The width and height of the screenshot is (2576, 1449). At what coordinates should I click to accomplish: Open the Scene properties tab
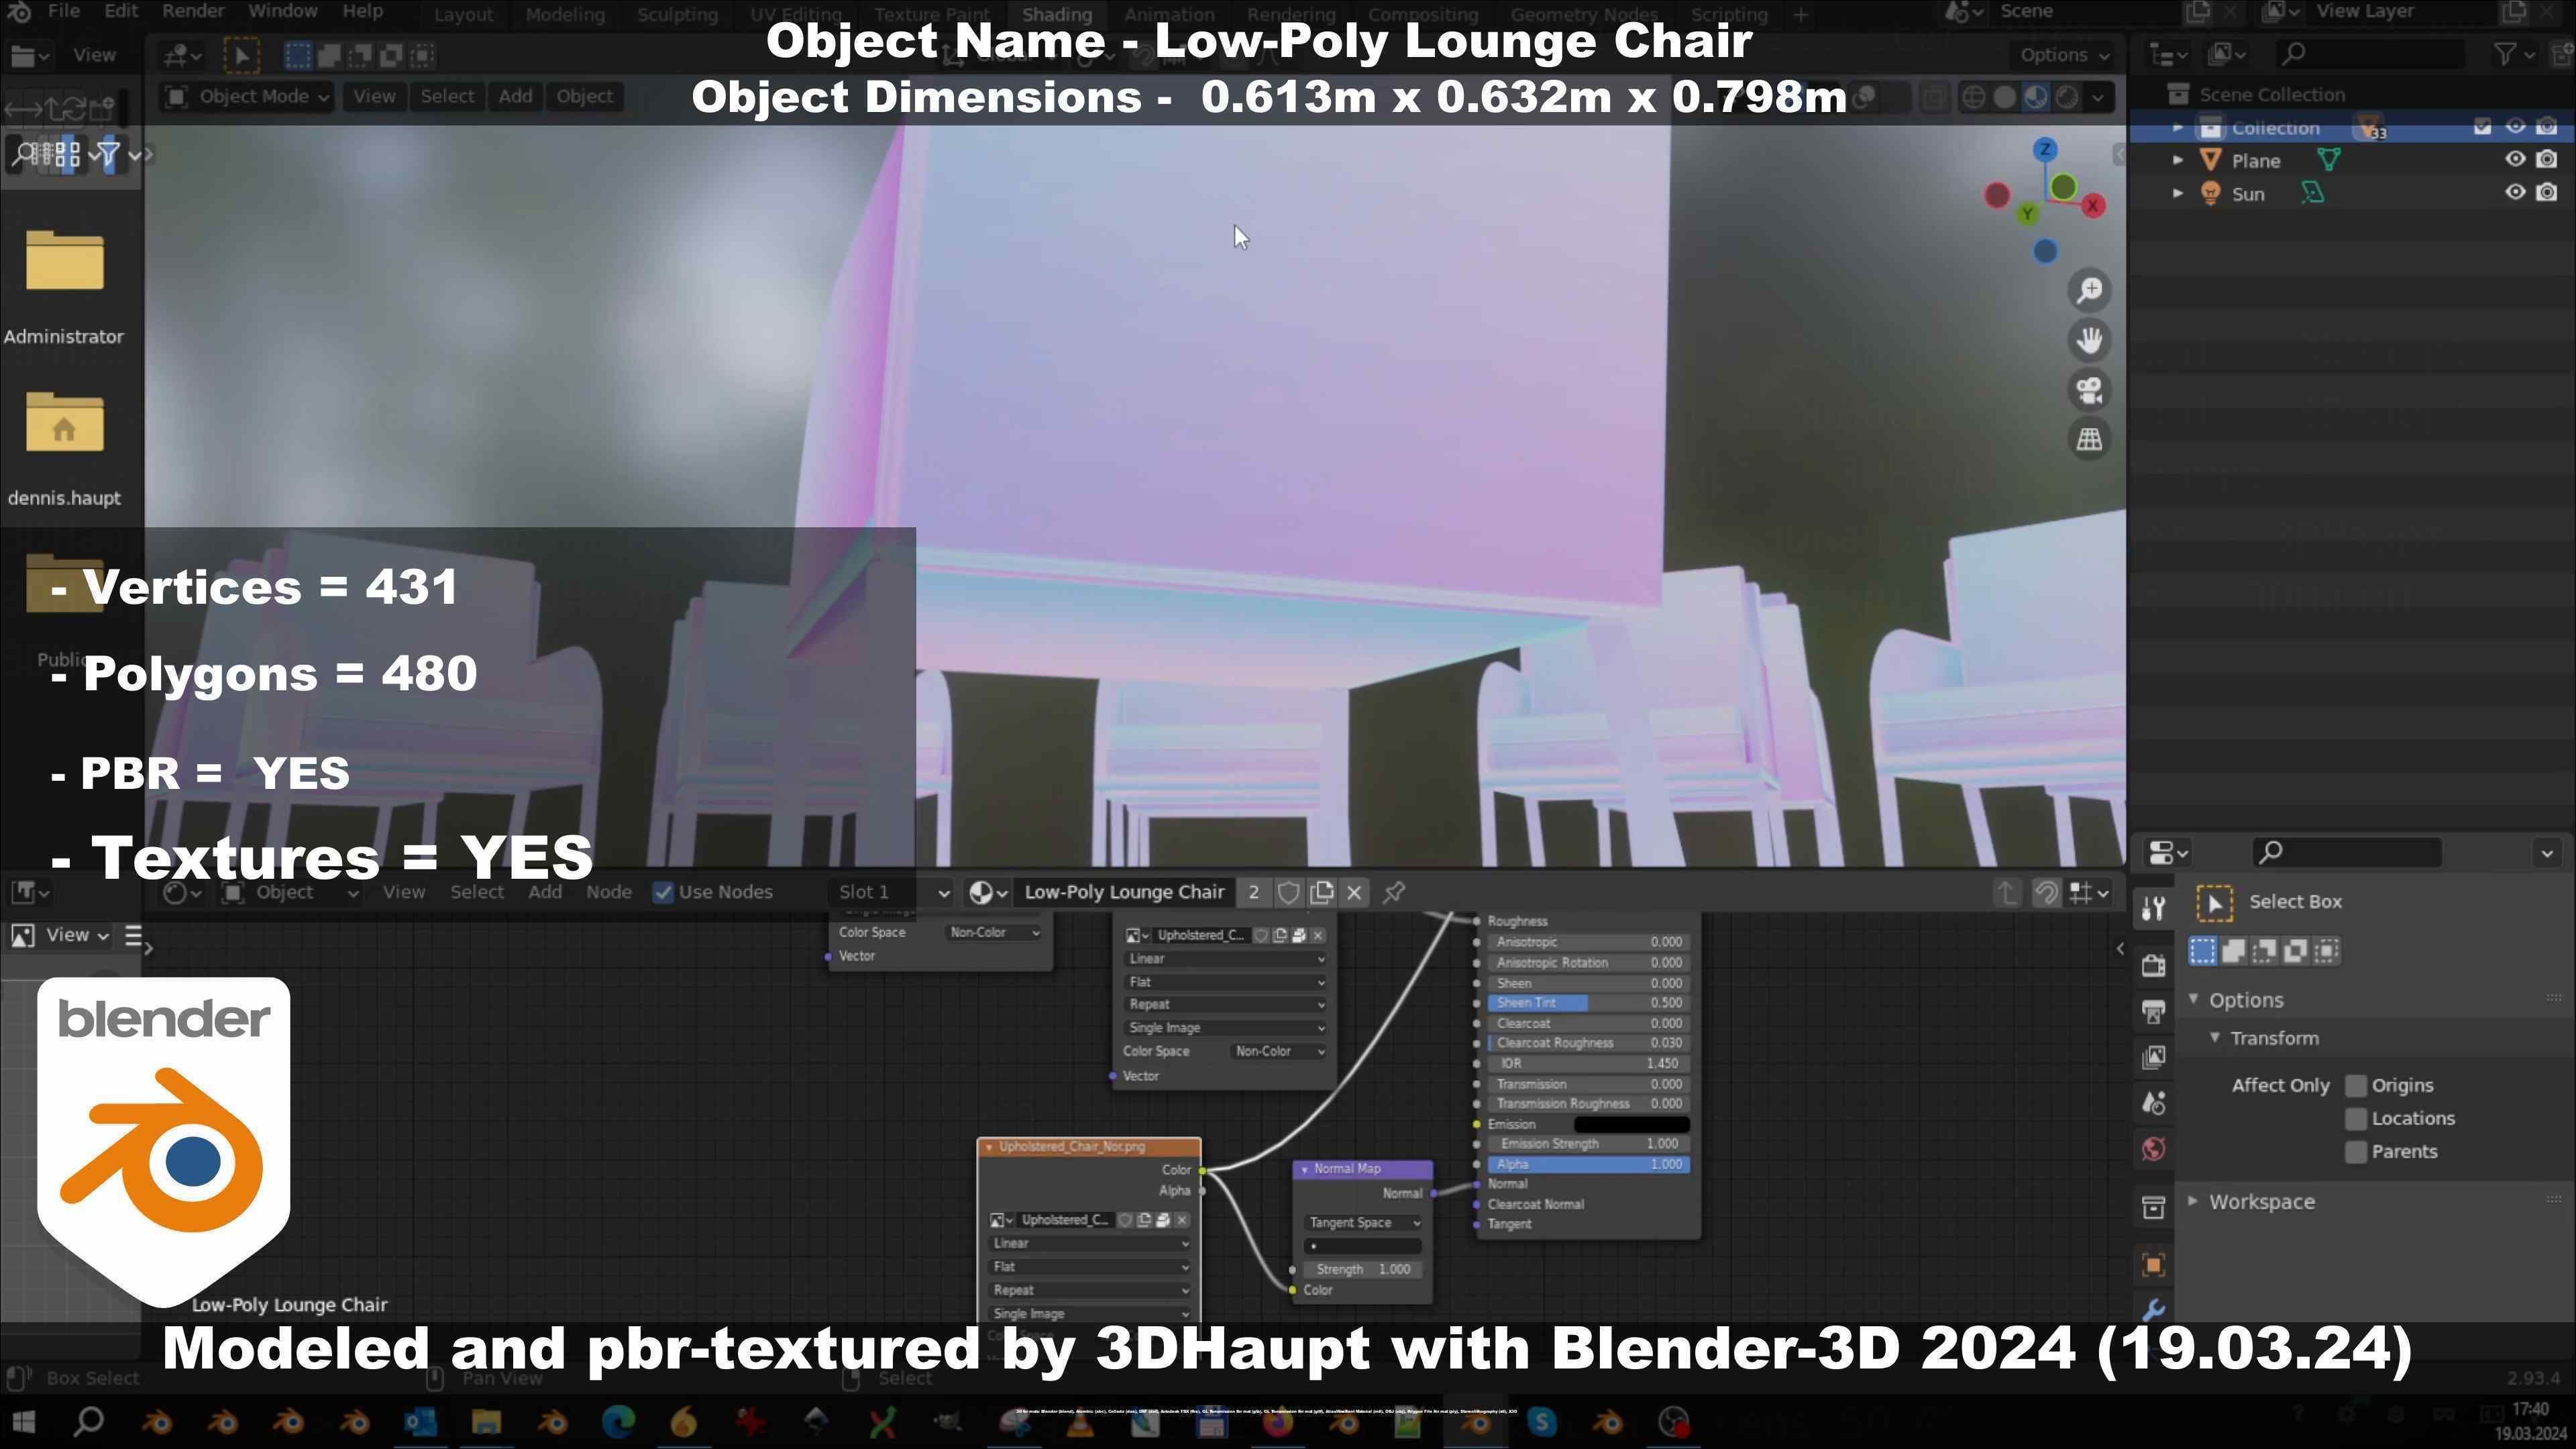point(2153,1103)
